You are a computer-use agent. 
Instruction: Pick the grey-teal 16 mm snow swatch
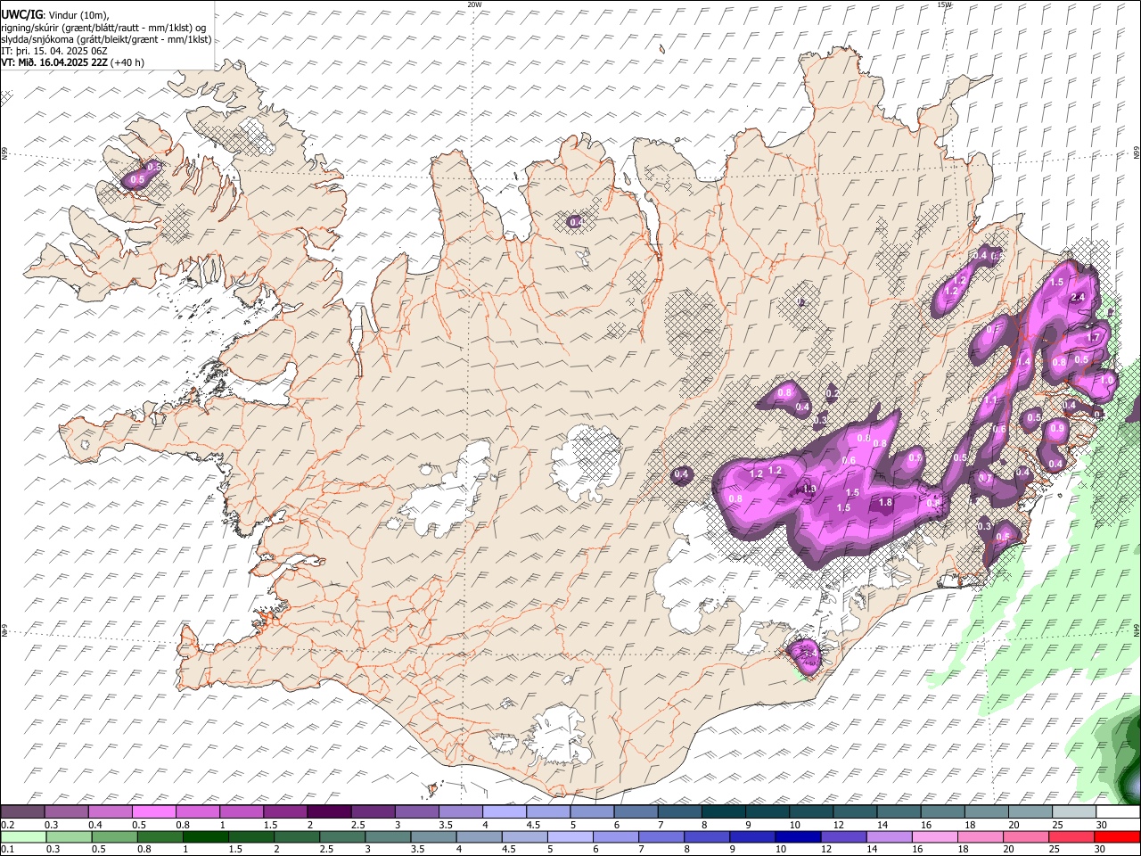[943, 812]
